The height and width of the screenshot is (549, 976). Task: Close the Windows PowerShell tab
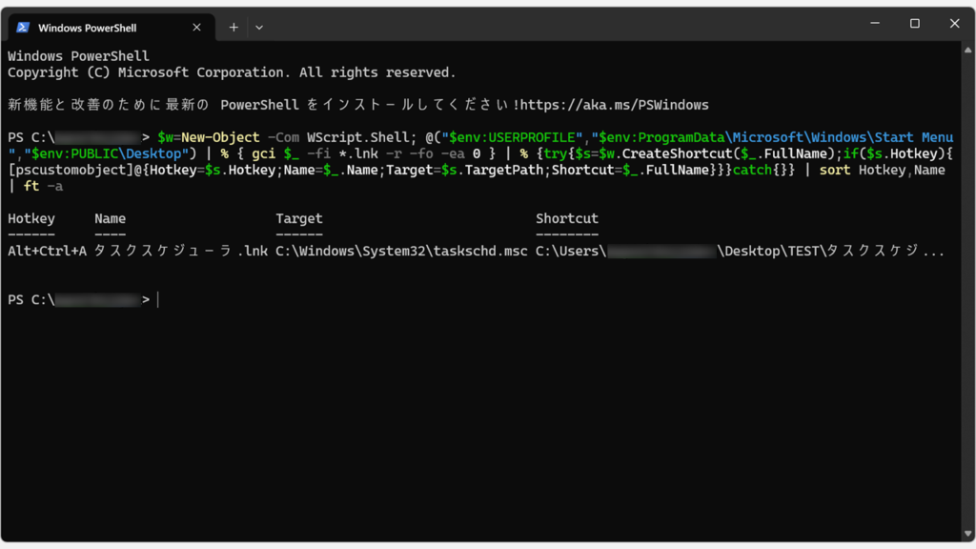[x=198, y=28]
